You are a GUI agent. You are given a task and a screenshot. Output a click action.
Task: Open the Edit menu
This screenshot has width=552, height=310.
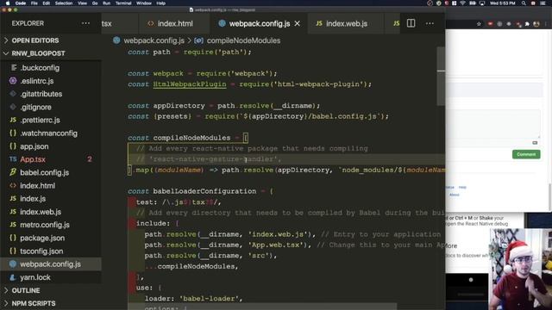coord(46,3)
